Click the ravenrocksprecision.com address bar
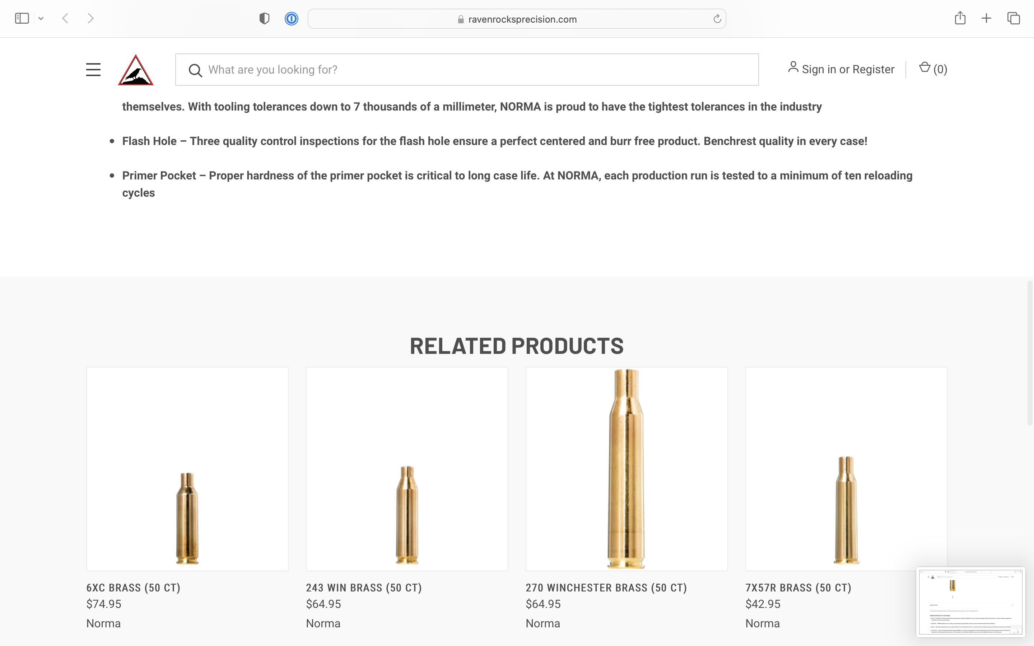Viewport: 1034px width, 646px height. point(521,19)
